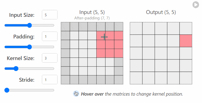The width and height of the screenshot is (202, 103).
Task: Click the bottom-left output matrix cell
Action: (x=136, y=78)
